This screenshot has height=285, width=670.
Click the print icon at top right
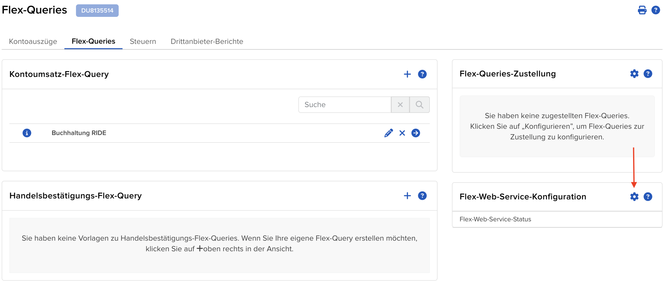tap(642, 10)
